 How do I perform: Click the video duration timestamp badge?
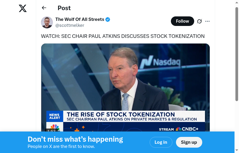[51, 131]
